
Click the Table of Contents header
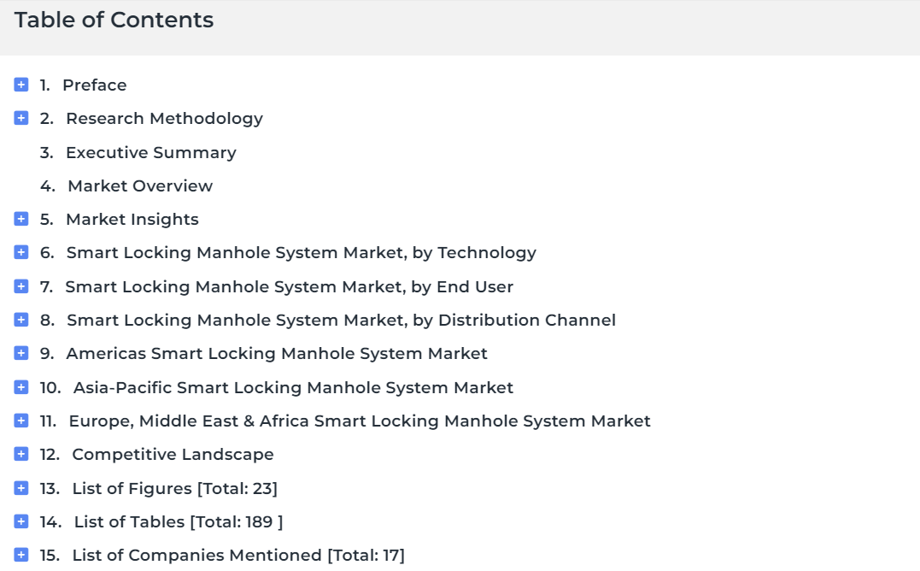[114, 20]
